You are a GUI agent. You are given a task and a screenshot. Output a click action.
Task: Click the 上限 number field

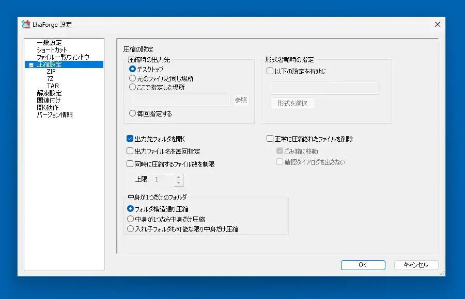[163, 179]
